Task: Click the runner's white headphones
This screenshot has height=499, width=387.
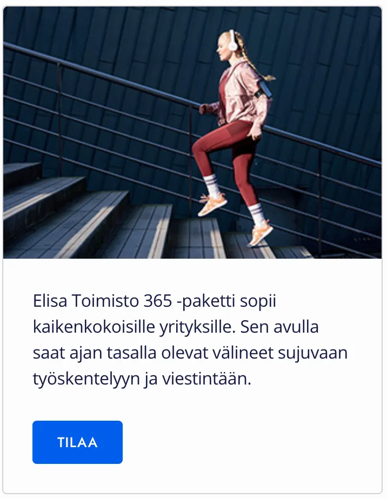Action: [x=232, y=41]
